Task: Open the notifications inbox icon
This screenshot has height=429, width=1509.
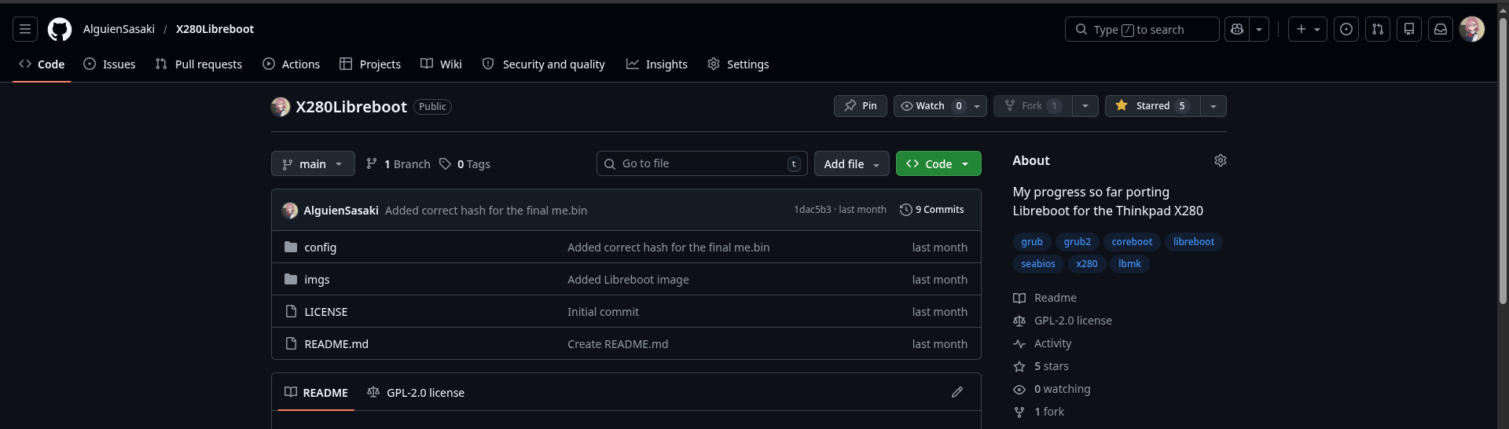Action: 1441,29
